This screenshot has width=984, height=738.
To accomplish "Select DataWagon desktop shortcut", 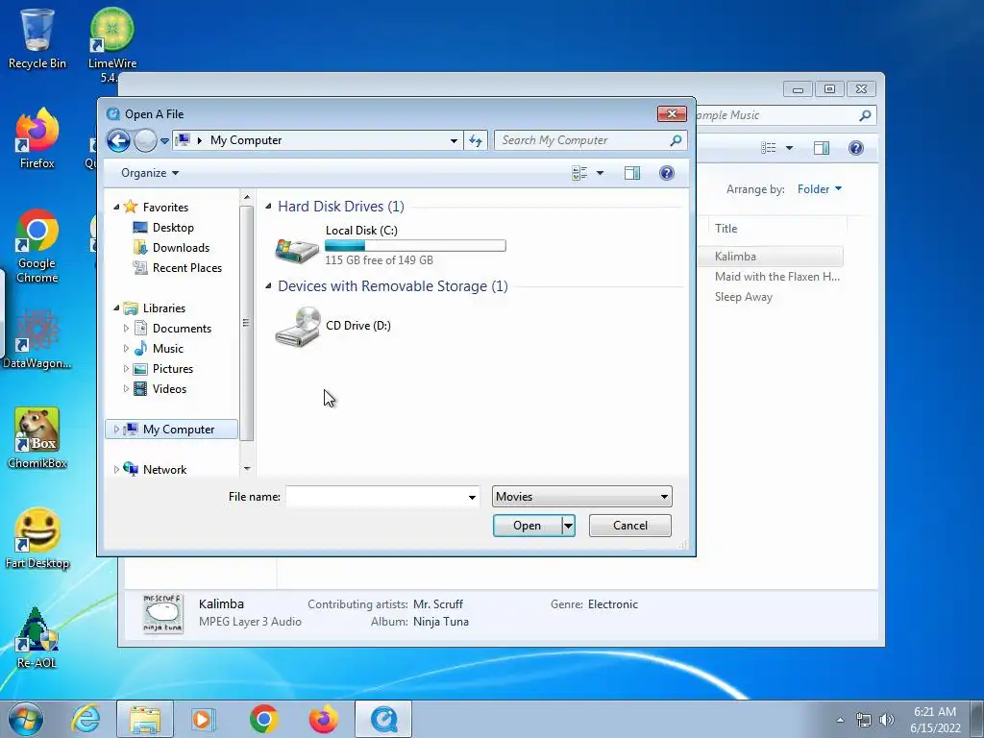I will (x=37, y=339).
